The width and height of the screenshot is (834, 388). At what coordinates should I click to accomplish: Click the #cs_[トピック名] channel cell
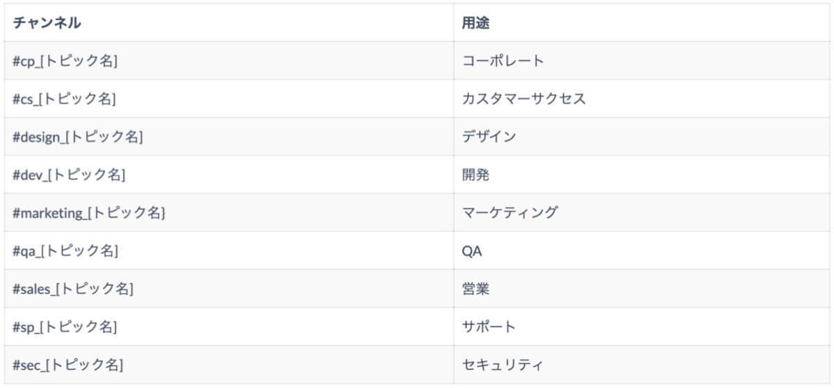tap(229, 99)
